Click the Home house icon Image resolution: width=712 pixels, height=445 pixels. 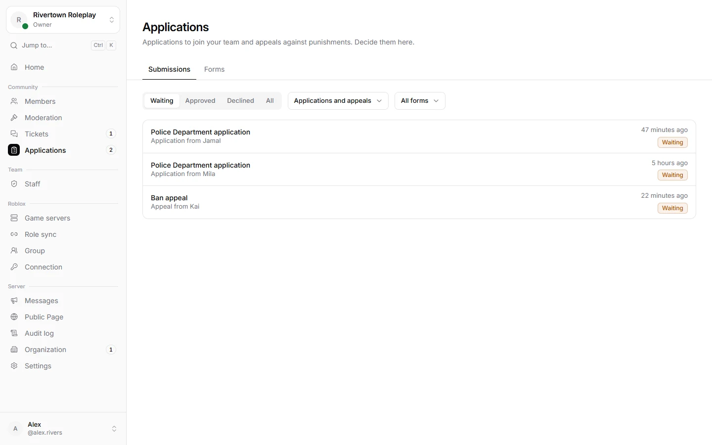point(14,67)
